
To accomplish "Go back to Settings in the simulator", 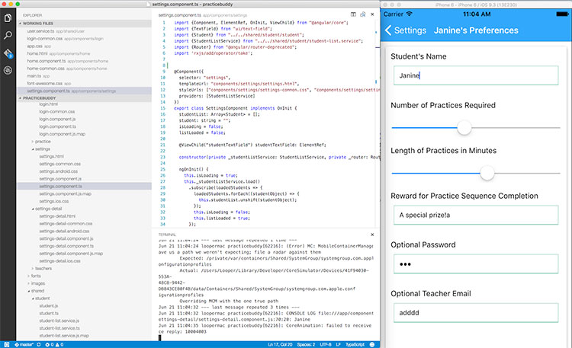I will [x=406, y=30].
